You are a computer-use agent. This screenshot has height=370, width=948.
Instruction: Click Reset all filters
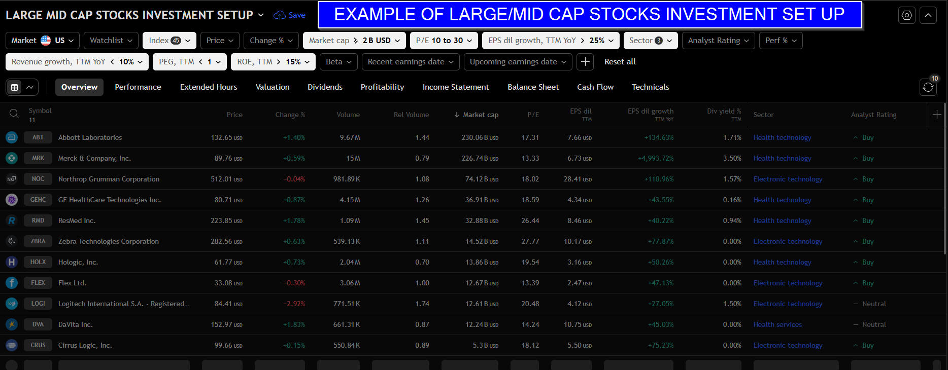tap(620, 62)
